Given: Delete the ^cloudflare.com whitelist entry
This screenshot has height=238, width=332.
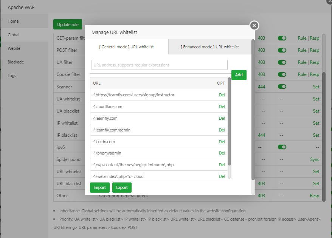Looking at the screenshot, I should [222, 107].
